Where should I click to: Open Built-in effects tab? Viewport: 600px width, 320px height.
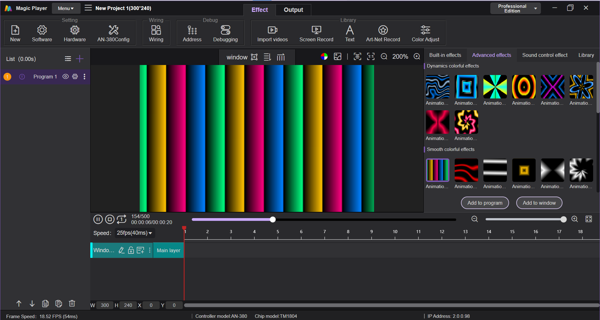pos(445,55)
